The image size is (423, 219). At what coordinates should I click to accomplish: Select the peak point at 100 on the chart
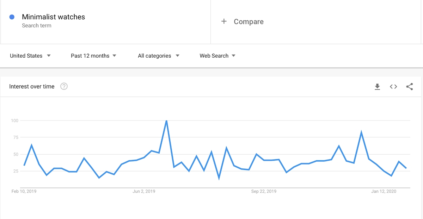tap(166, 121)
